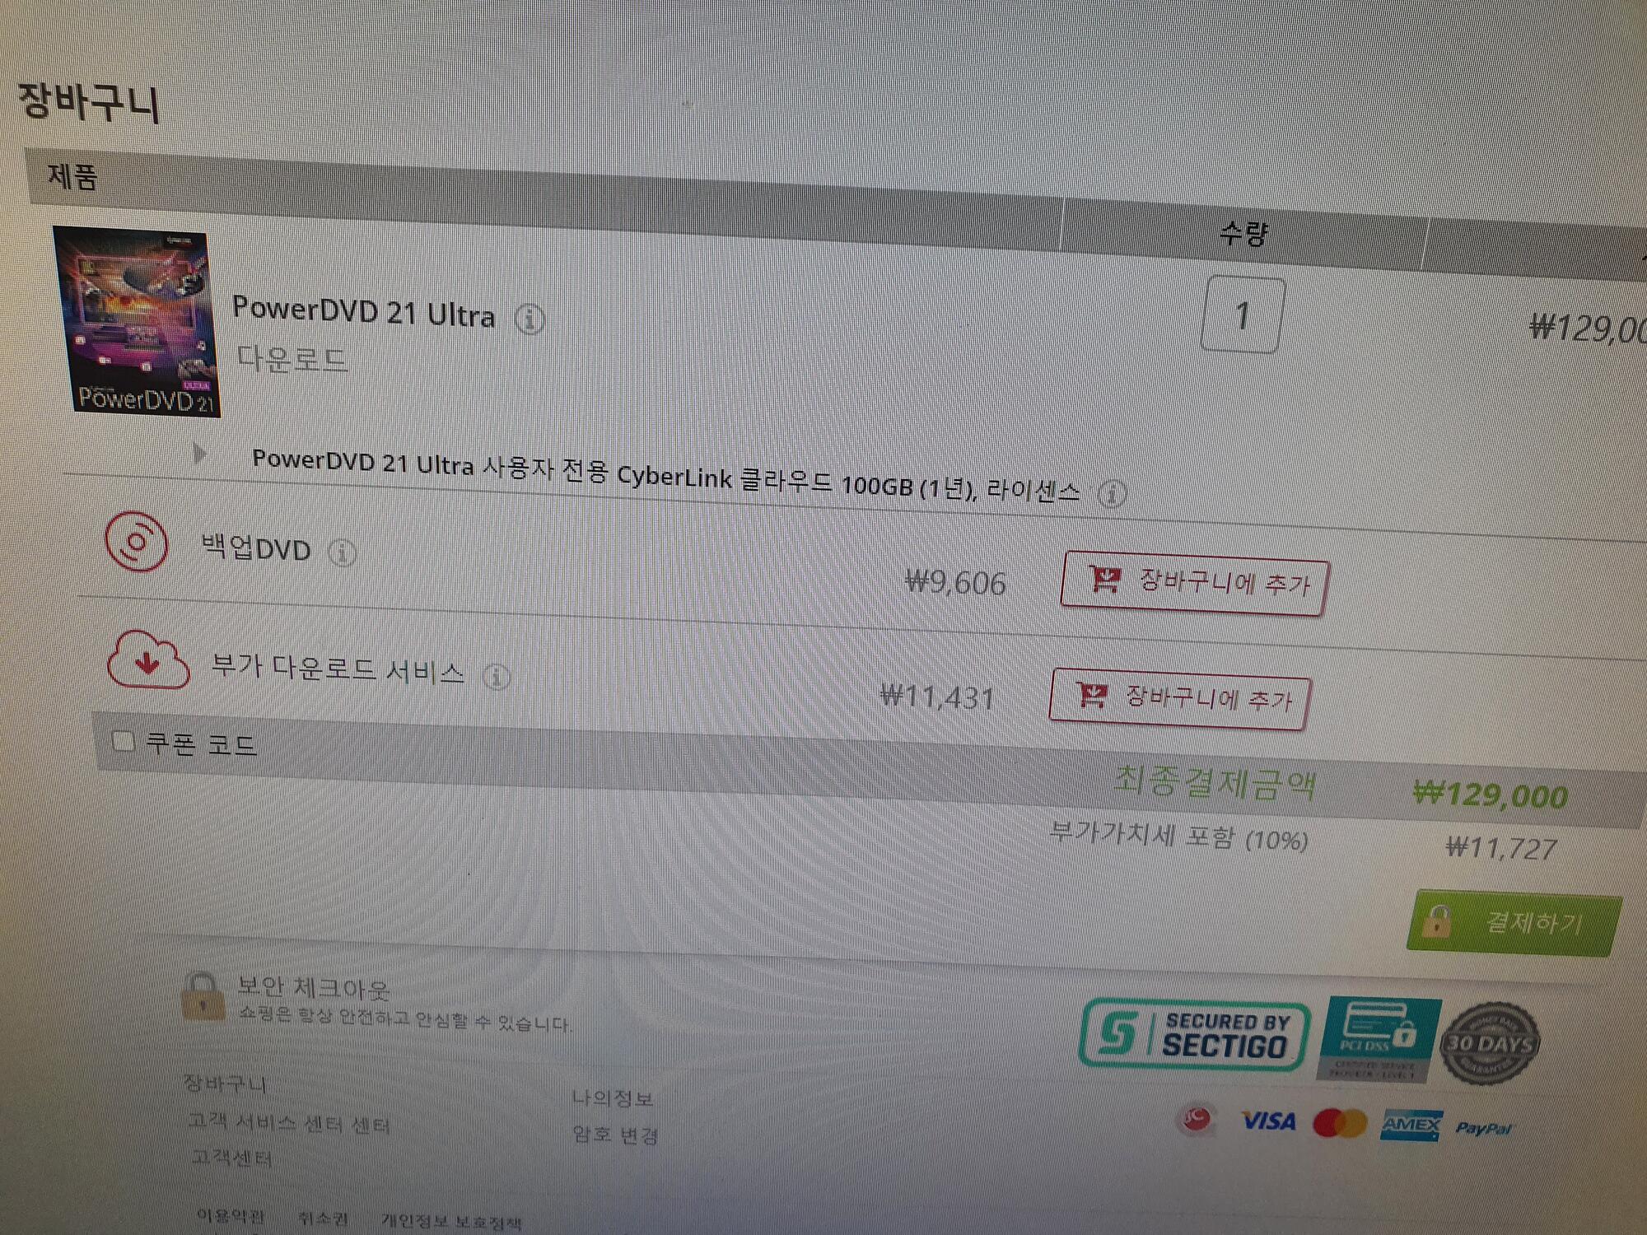The height and width of the screenshot is (1235, 1647).
Task: Click info icon next to PowerDVD 21 Ultra
Action: tap(530, 319)
